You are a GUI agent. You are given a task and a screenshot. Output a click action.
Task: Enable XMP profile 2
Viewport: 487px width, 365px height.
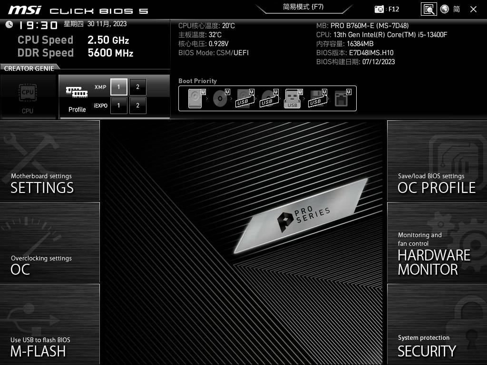[137, 87]
